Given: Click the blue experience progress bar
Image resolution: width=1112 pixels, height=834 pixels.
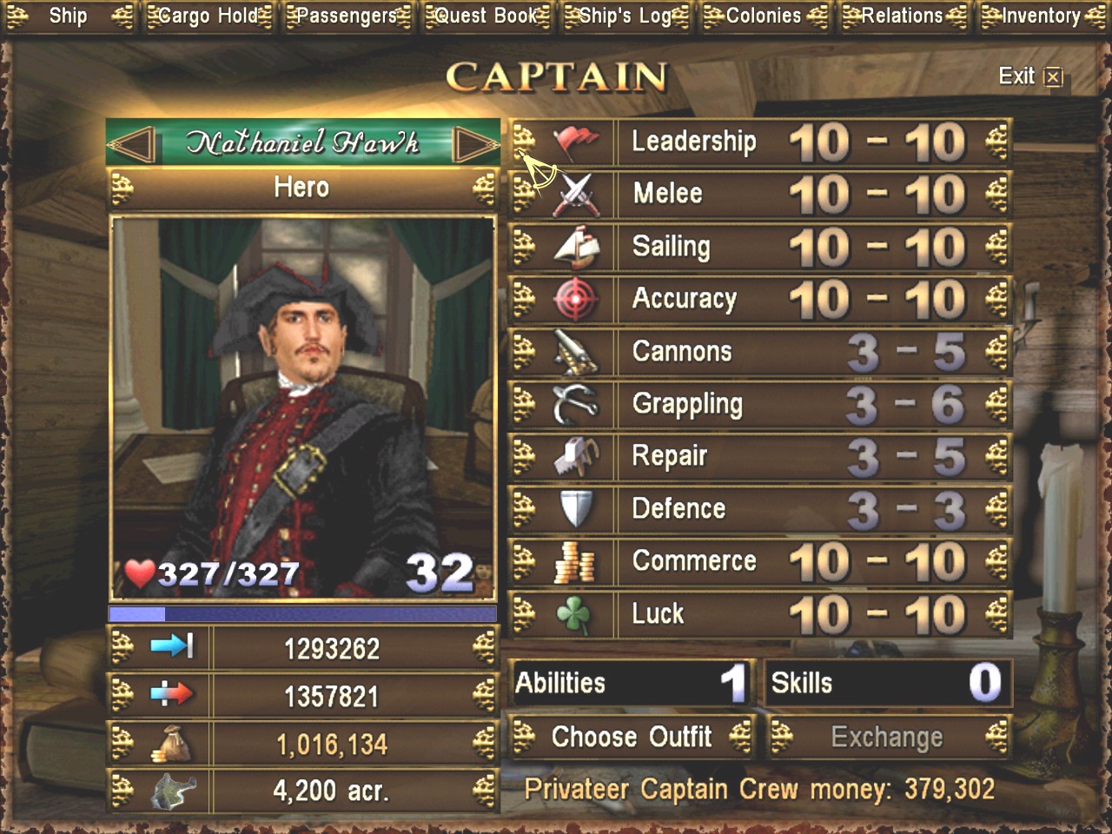Looking at the screenshot, I should click(302, 614).
